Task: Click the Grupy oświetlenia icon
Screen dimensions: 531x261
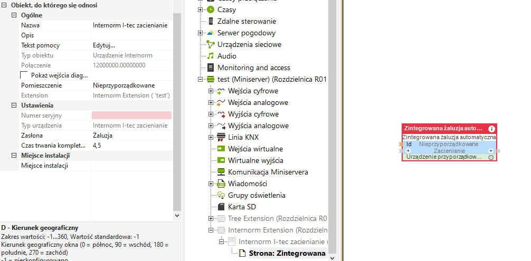Action: [221, 195]
